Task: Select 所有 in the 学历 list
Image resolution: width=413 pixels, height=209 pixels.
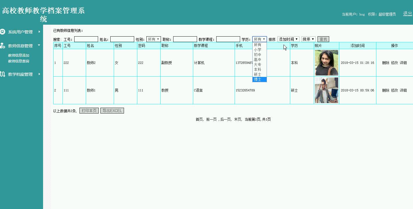Action: pos(260,45)
